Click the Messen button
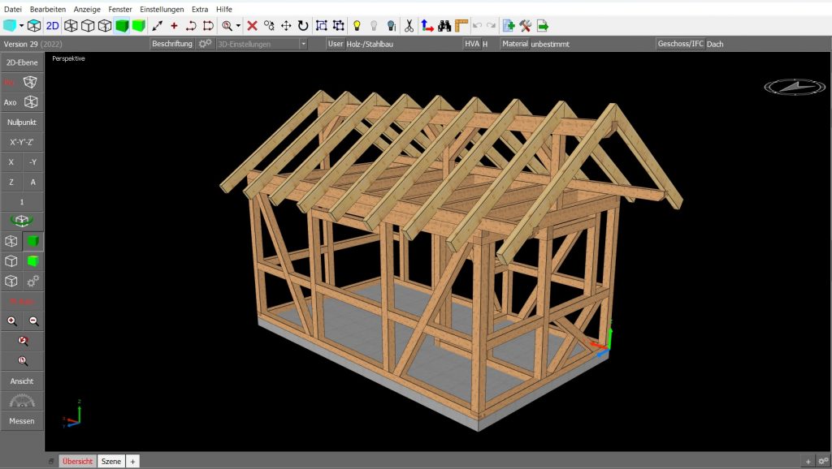The image size is (832, 469). point(22,421)
